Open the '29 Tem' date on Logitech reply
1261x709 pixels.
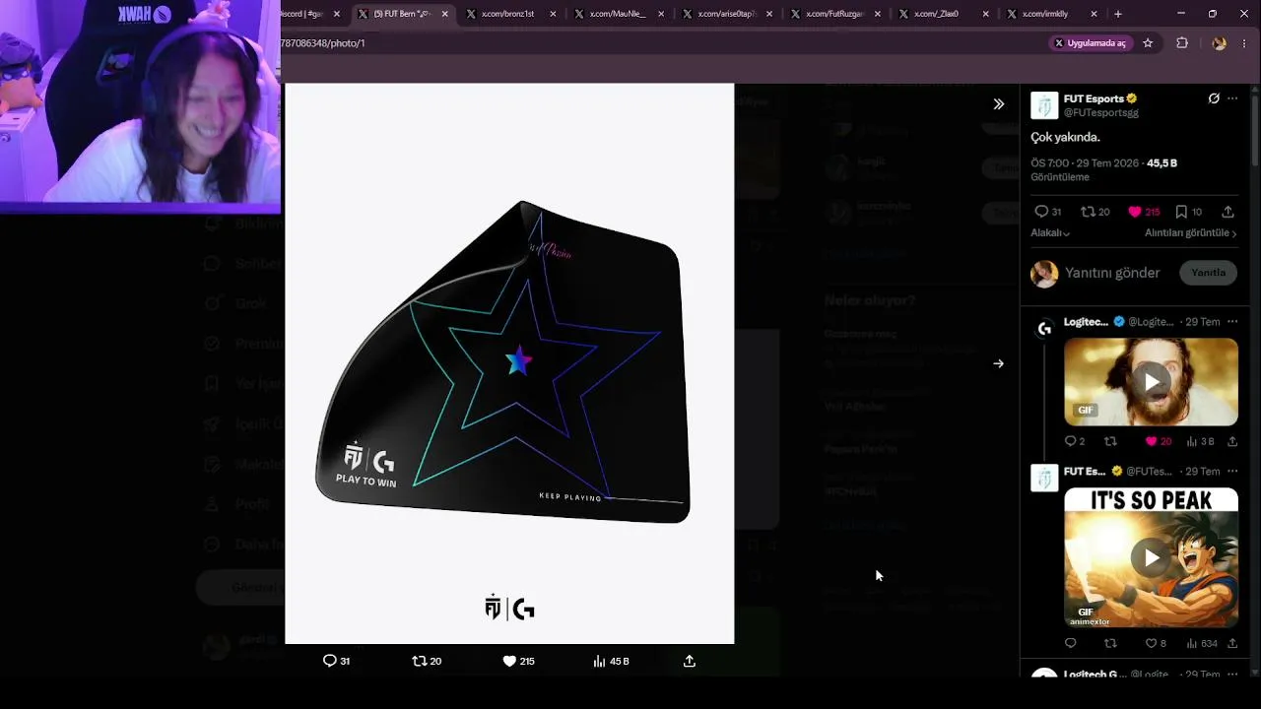(1203, 322)
